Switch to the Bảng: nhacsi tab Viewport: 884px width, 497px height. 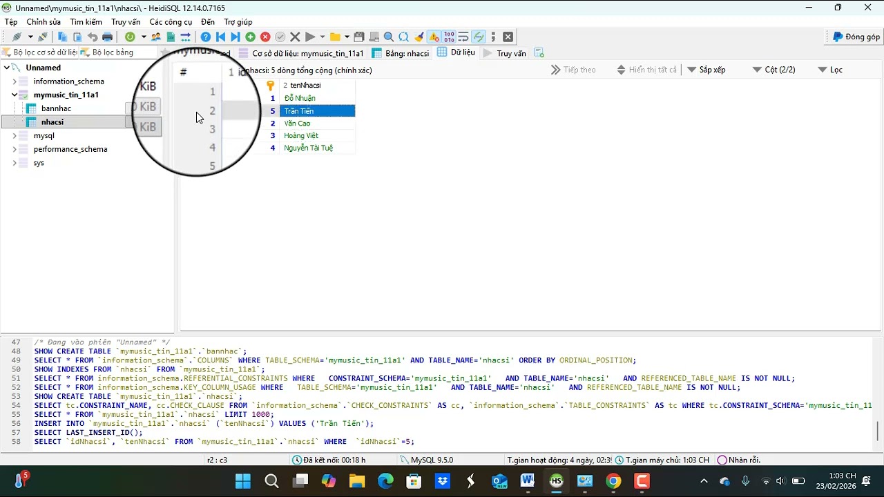coord(401,53)
